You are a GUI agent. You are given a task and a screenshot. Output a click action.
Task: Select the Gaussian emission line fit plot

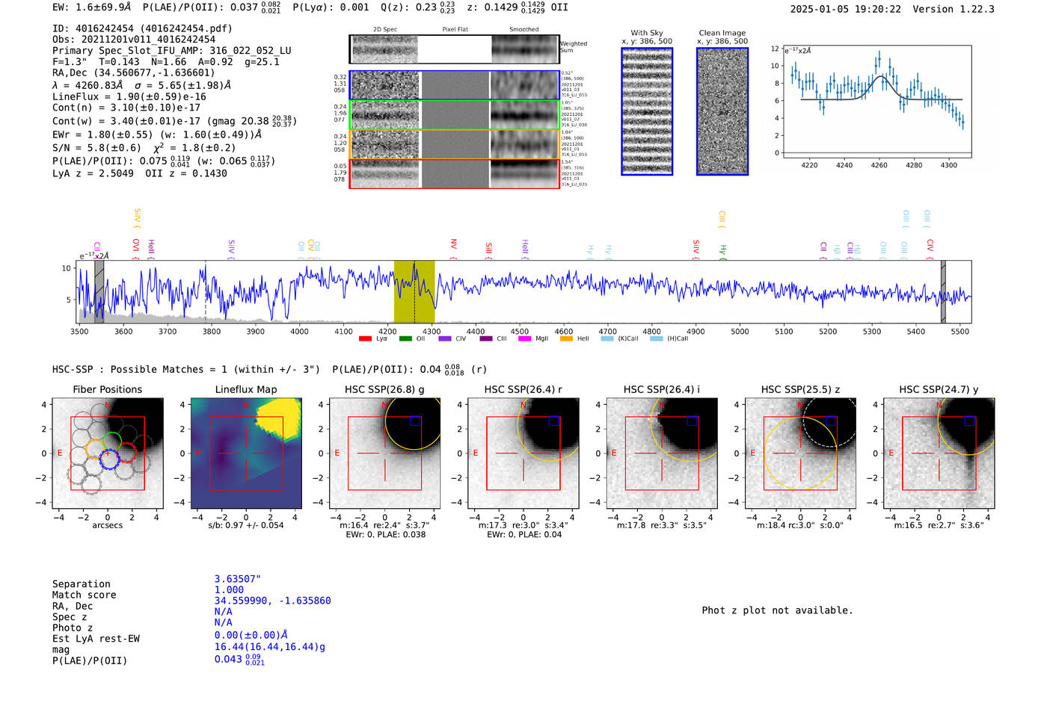(876, 102)
